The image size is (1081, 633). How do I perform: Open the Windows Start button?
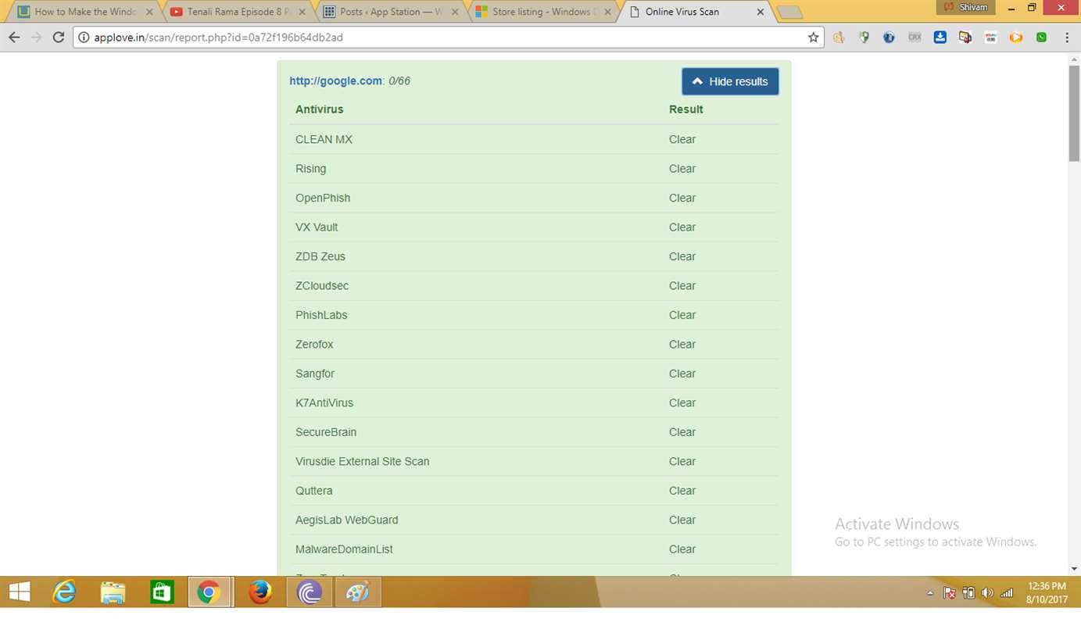click(x=19, y=592)
